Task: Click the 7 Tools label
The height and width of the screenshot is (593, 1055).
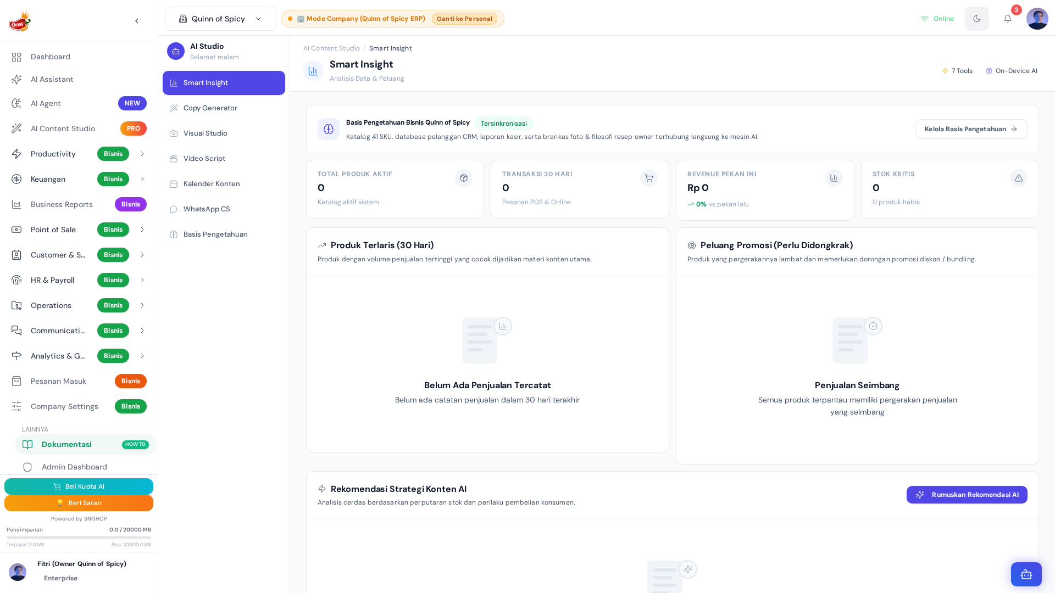Action: coord(957,71)
